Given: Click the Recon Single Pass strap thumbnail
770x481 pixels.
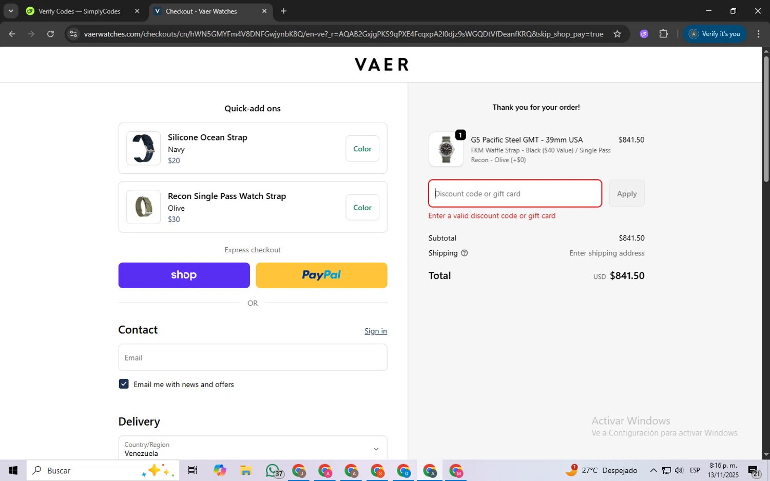Looking at the screenshot, I should [x=144, y=207].
